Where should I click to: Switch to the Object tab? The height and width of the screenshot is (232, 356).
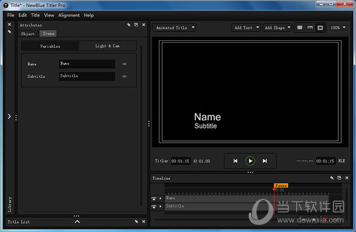tap(28, 34)
